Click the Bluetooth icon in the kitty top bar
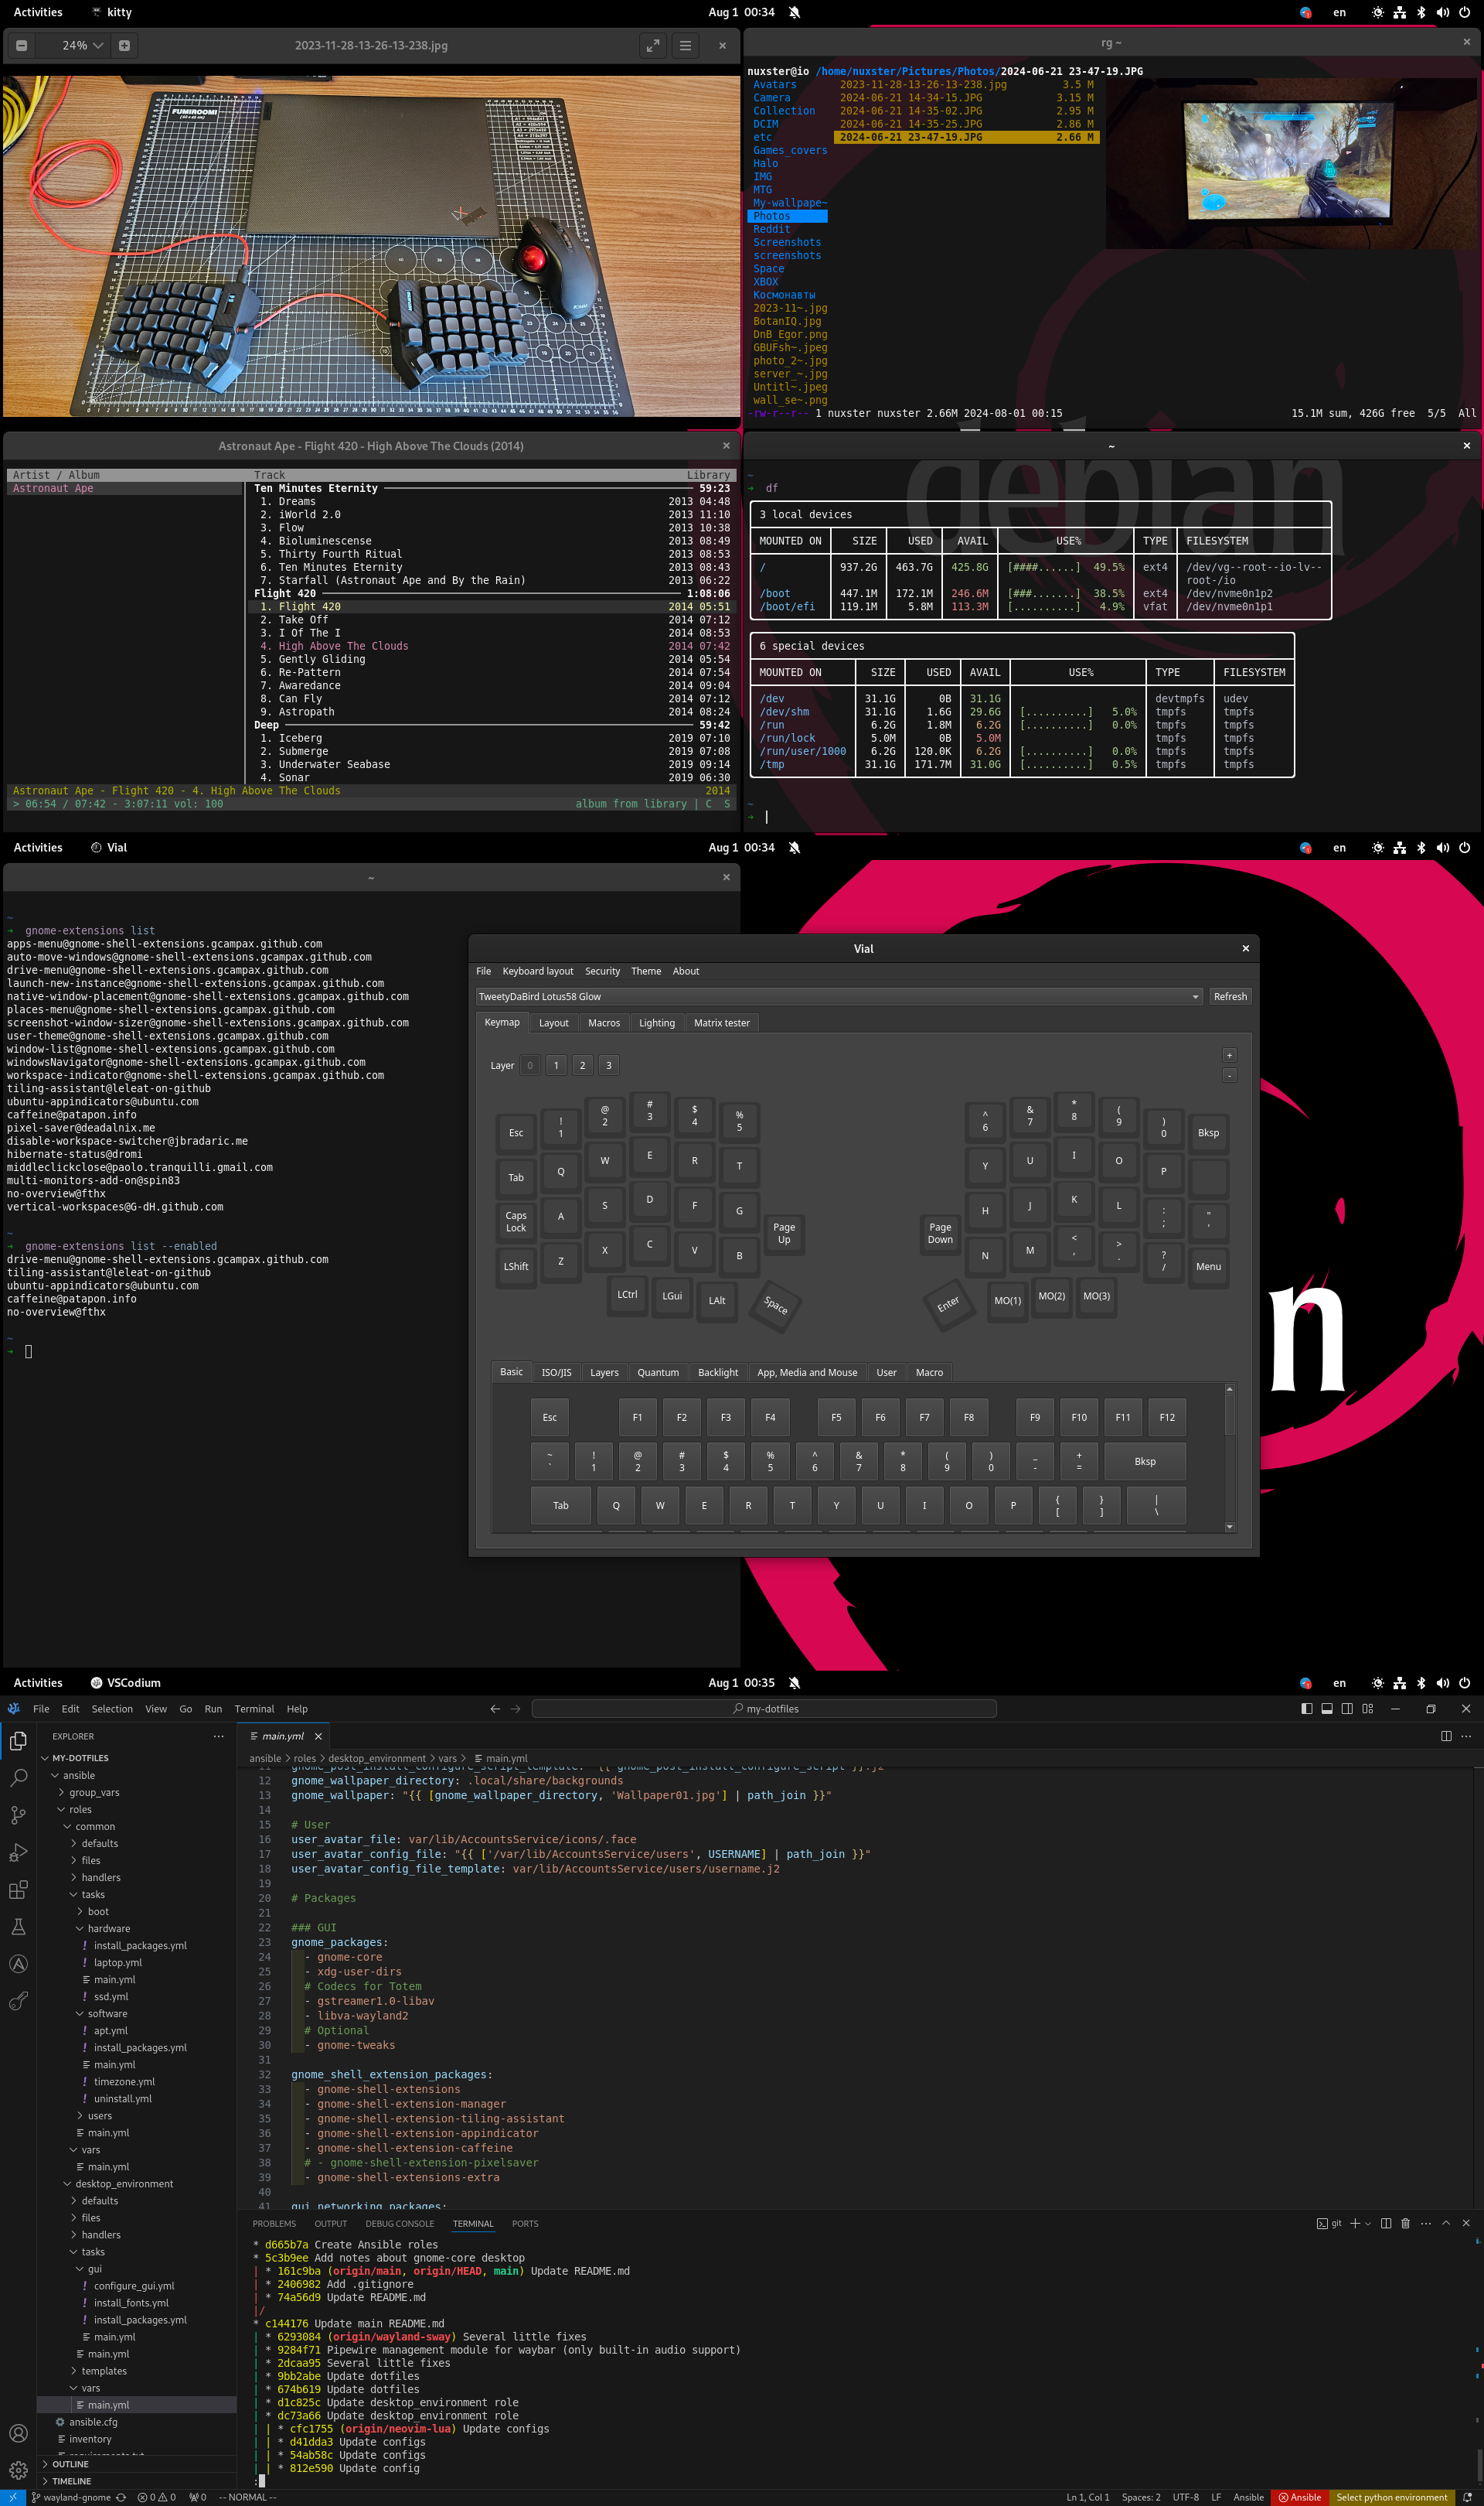This screenshot has height=2506, width=1484. [1421, 12]
